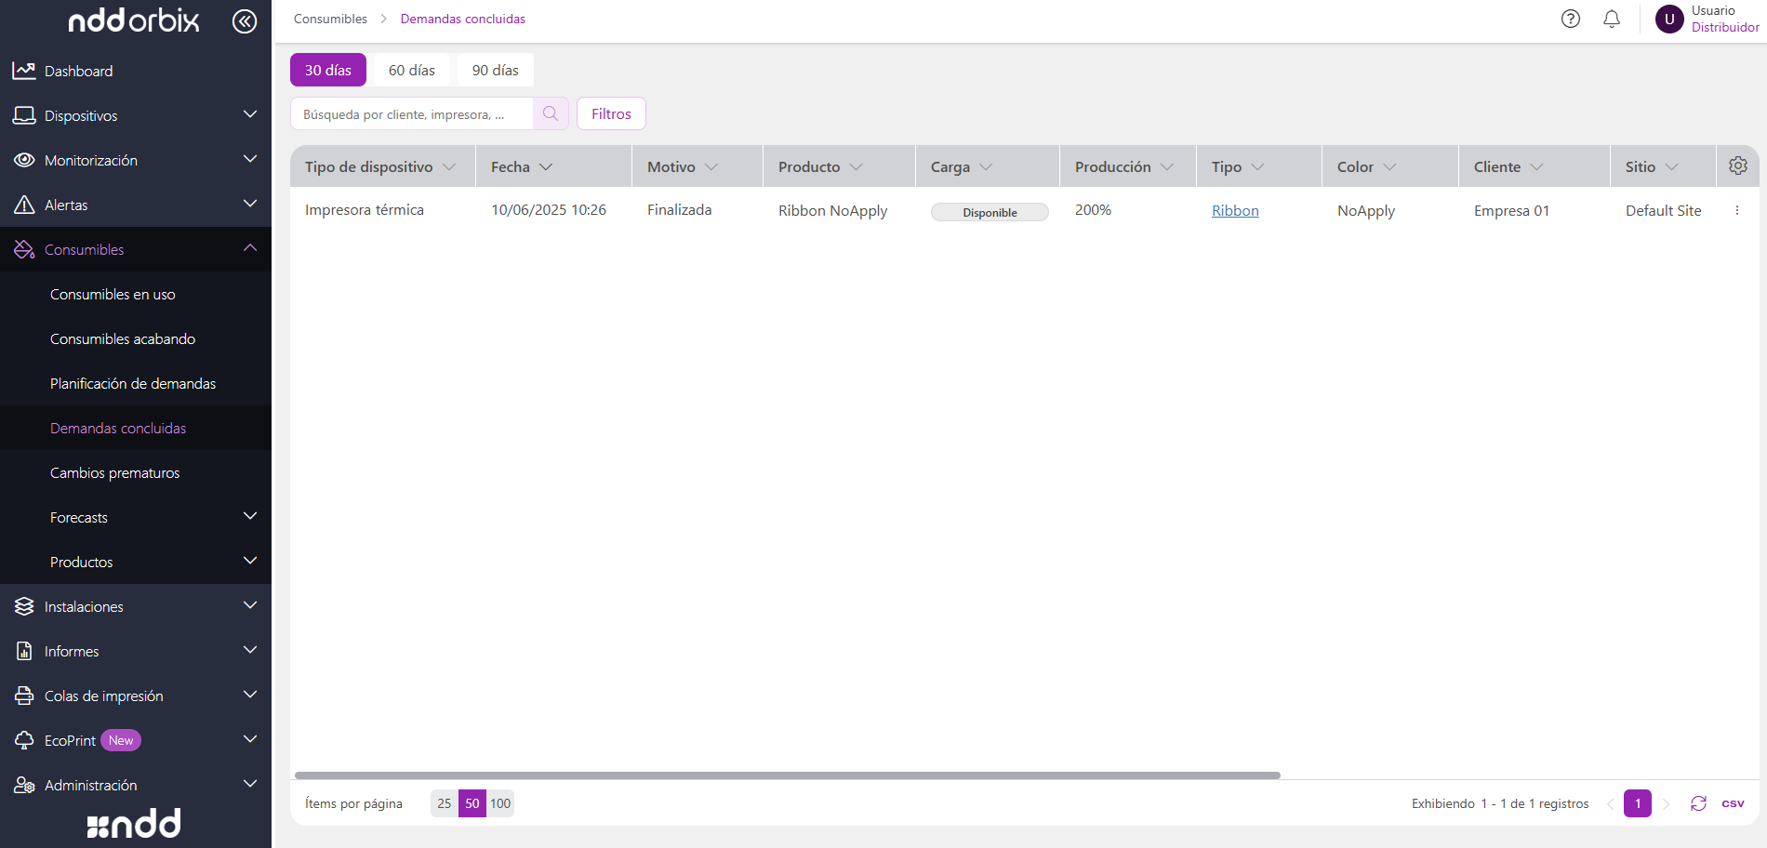This screenshot has height=848, width=1767.
Task: Open Consumibles acabando in the sidebar
Action: pyautogui.click(x=123, y=338)
